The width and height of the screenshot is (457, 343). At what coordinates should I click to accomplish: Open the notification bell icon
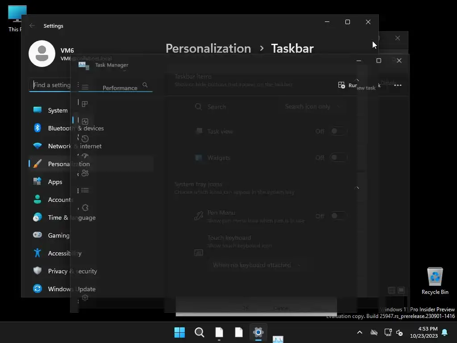click(x=445, y=332)
